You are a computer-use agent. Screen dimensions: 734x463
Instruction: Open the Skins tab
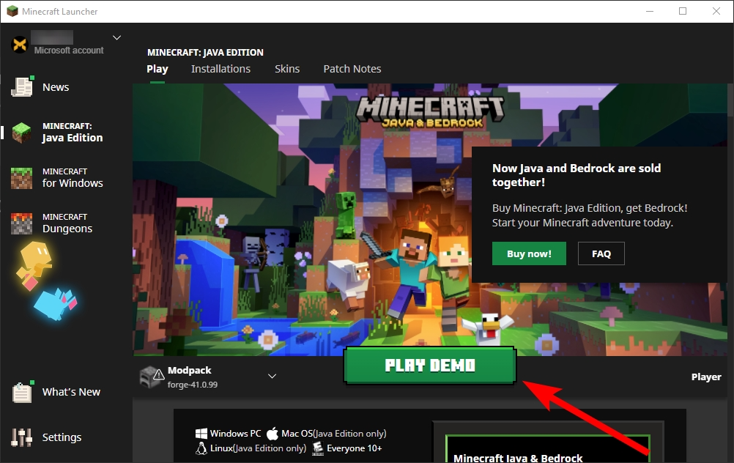[287, 69]
